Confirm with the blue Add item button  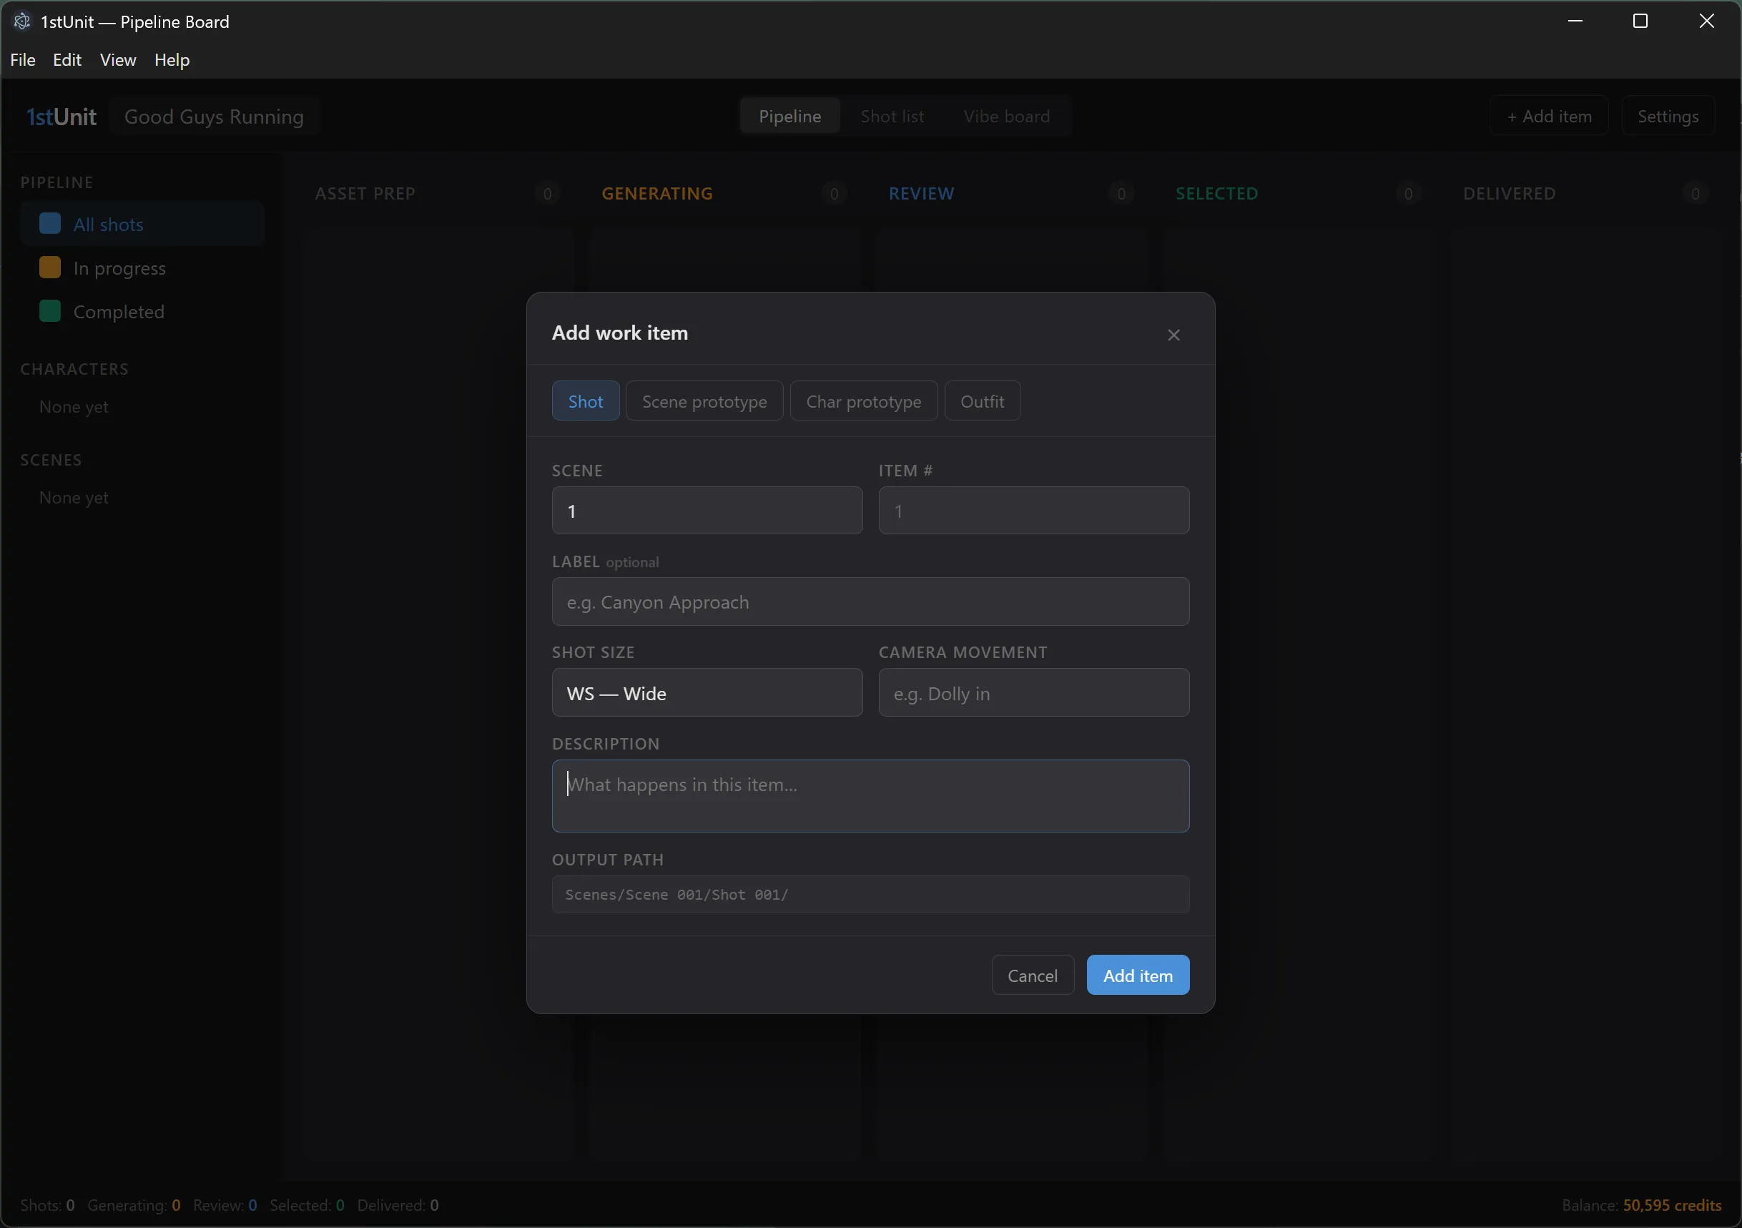(x=1137, y=975)
